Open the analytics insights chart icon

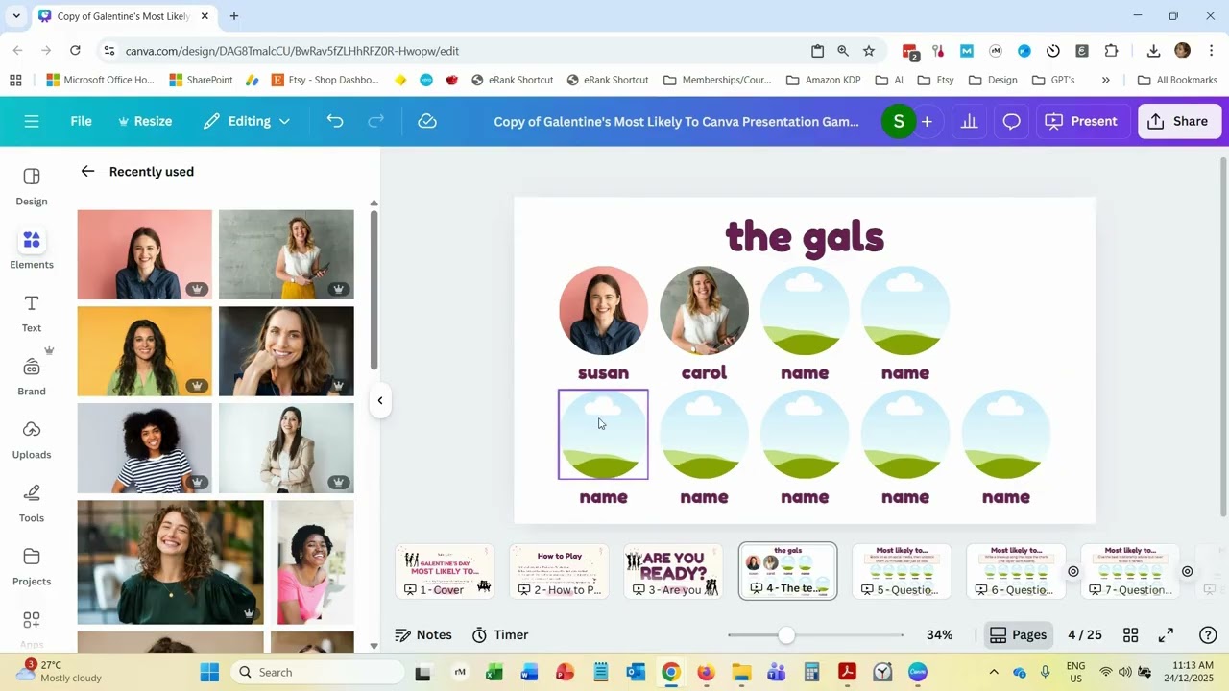click(x=969, y=121)
